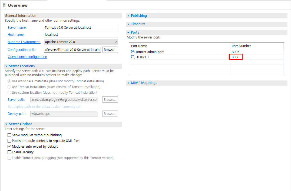
Task: Click the Server name input field
Action: click(x=81, y=28)
